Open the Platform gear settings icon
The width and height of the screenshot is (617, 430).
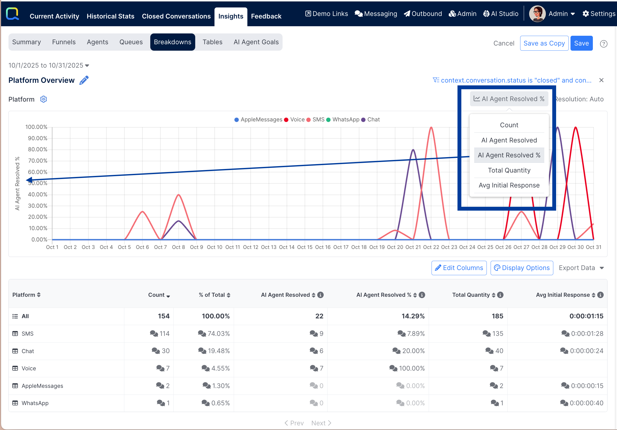click(x=43, y=99)
